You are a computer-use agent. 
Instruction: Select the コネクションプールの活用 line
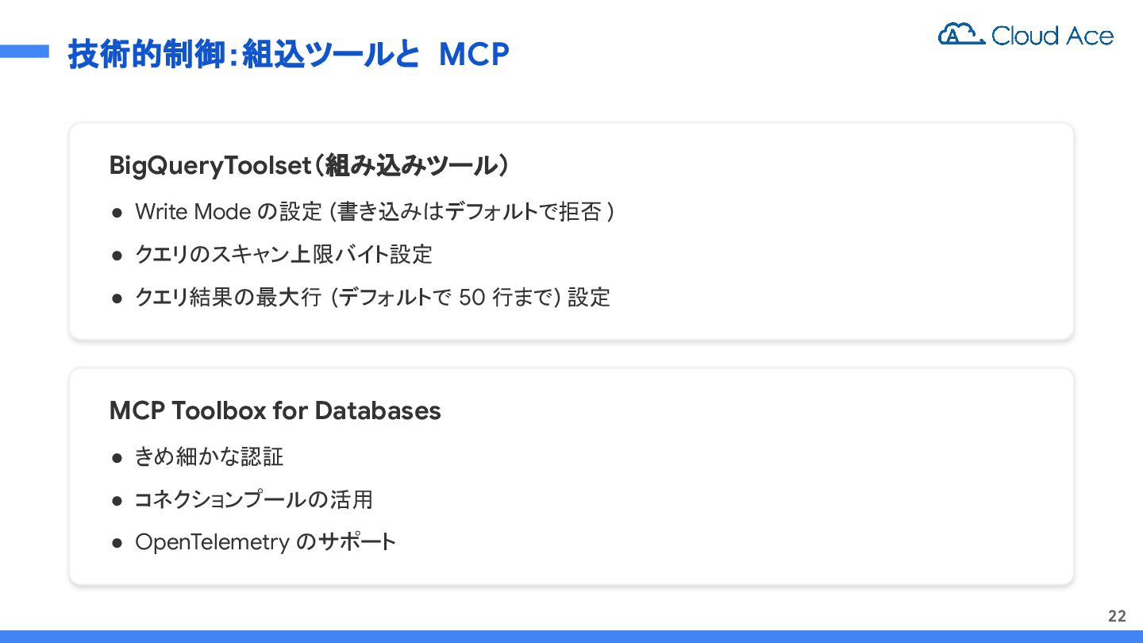click(x=254, y=499)
